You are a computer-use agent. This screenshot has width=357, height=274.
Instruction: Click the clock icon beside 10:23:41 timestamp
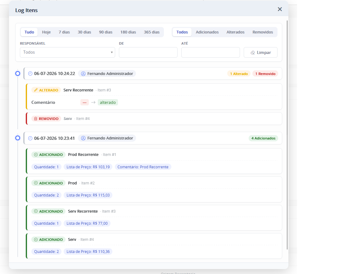pos(30,138)
